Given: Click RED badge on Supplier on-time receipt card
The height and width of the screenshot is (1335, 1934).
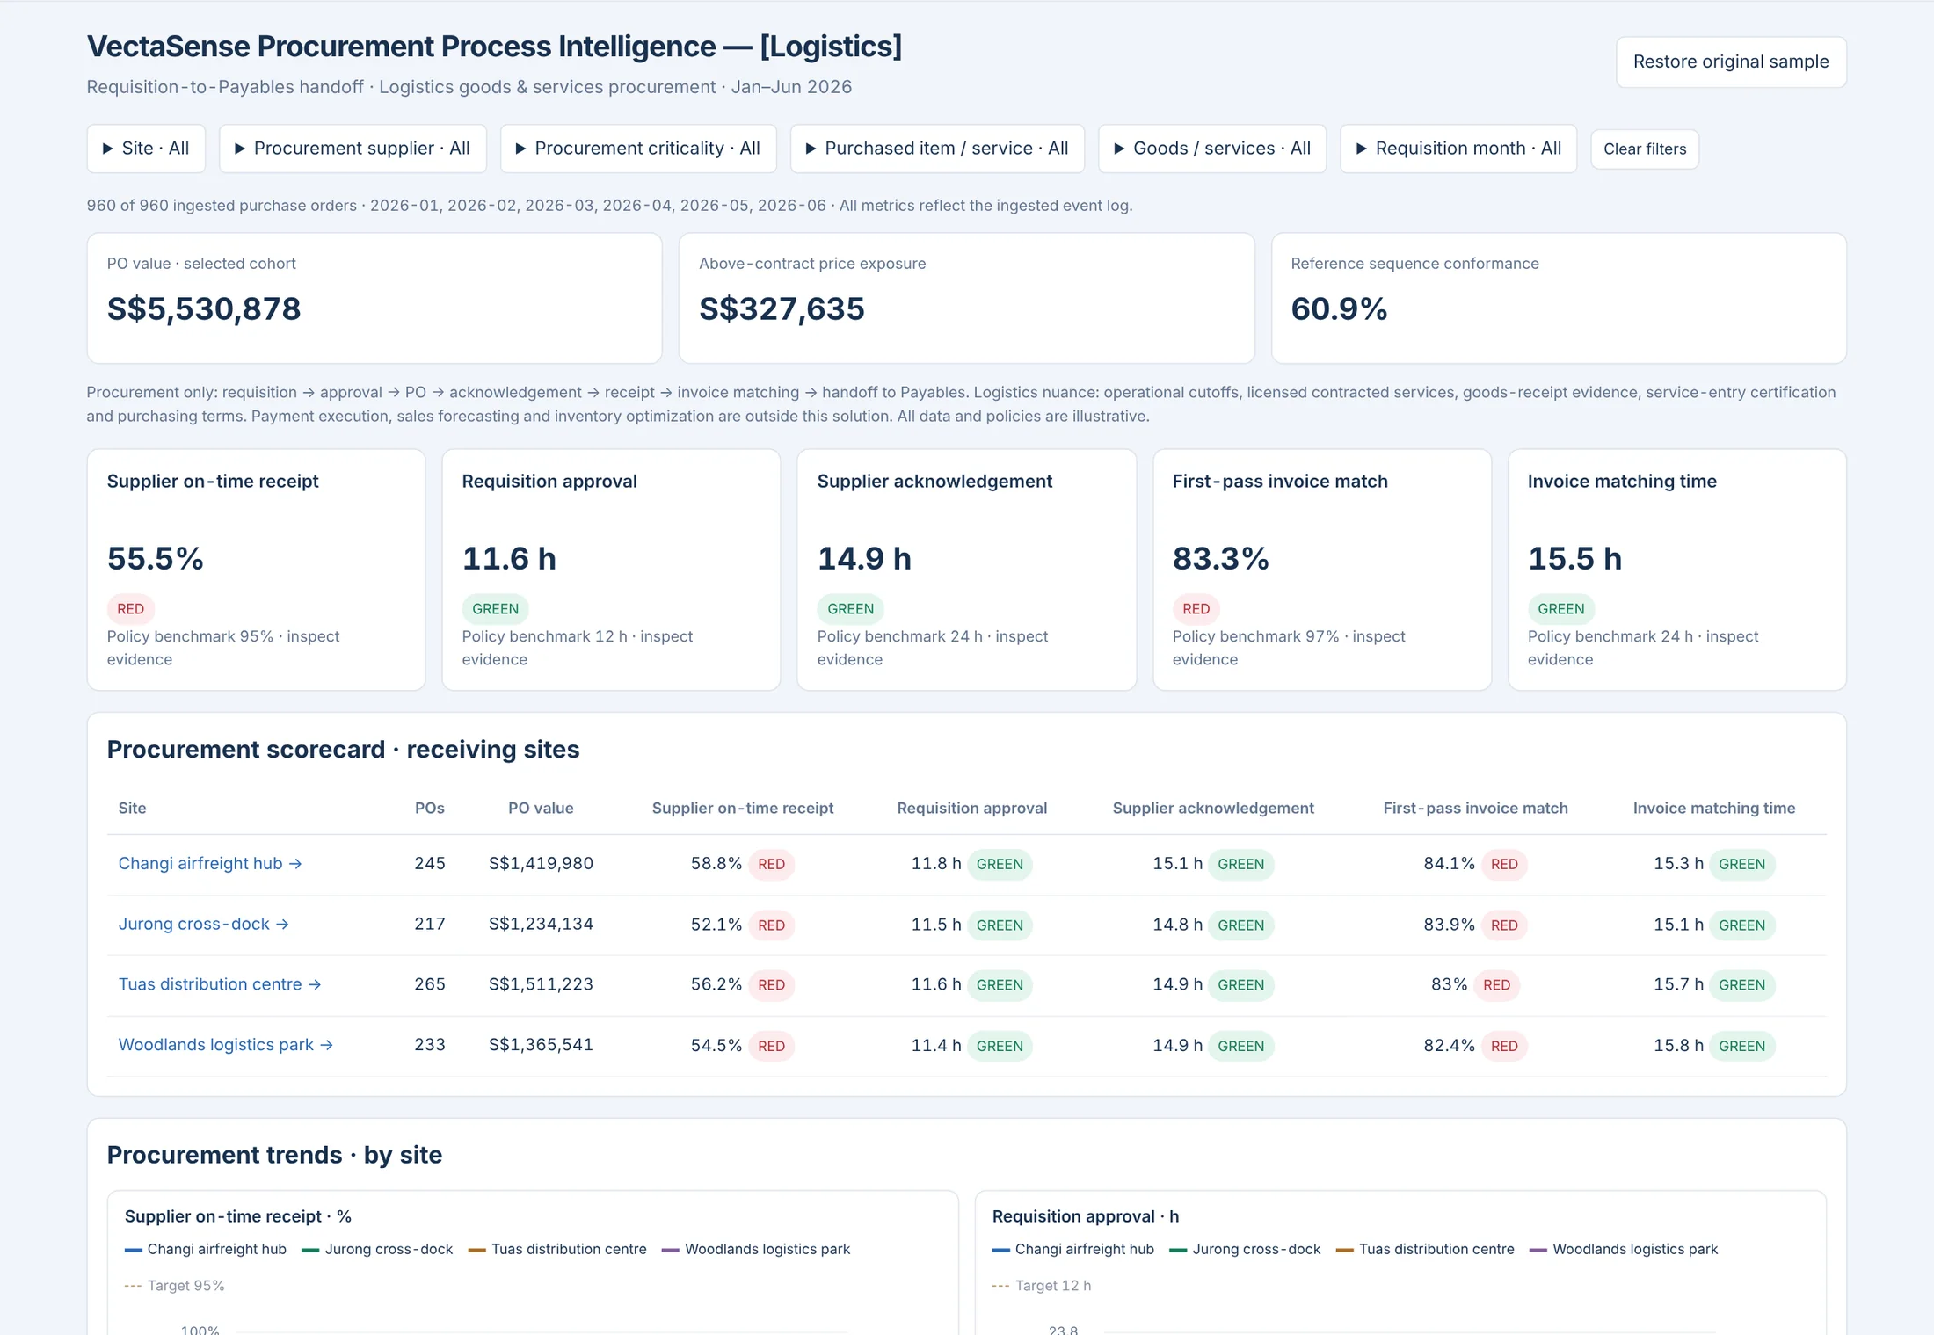Looking at the screenshot, I should coord(131,609).
